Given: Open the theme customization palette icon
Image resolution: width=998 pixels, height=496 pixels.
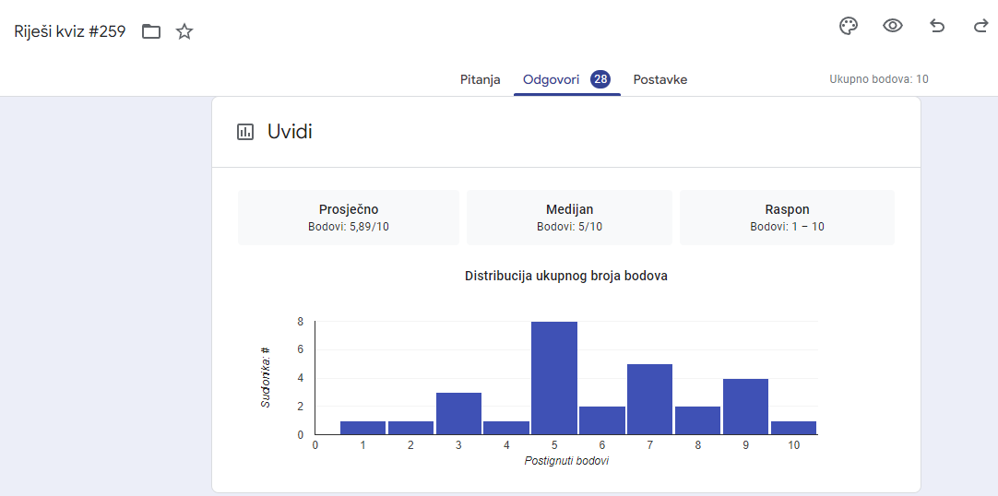Looking at the screenshot, I should 849,26.
